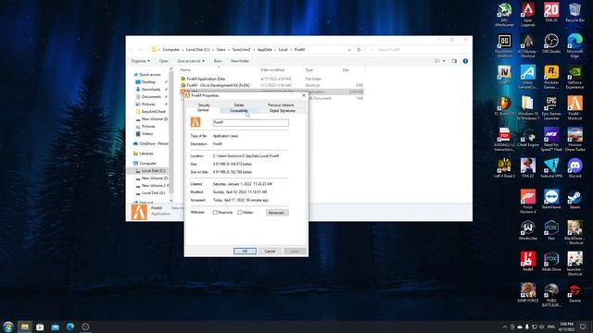Screen dimensions: 593x333
Task: Open Explorer help icon
Action: [x=465, y=61]
